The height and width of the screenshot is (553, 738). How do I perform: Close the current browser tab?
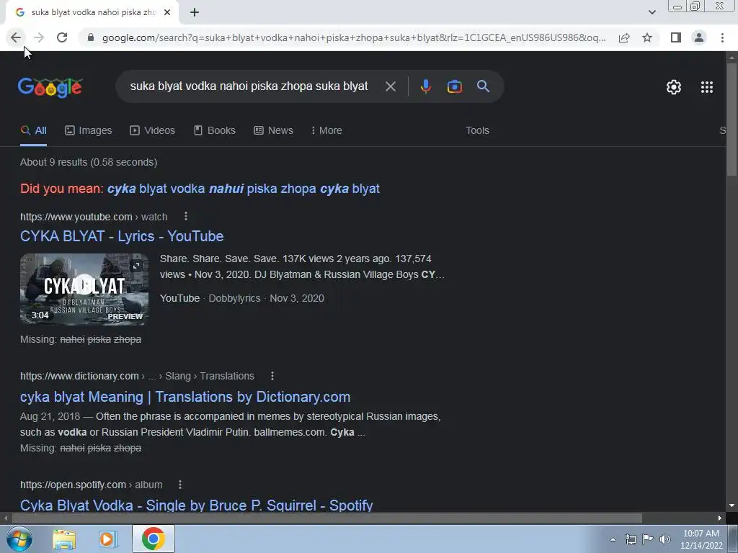tap(167, 13)
